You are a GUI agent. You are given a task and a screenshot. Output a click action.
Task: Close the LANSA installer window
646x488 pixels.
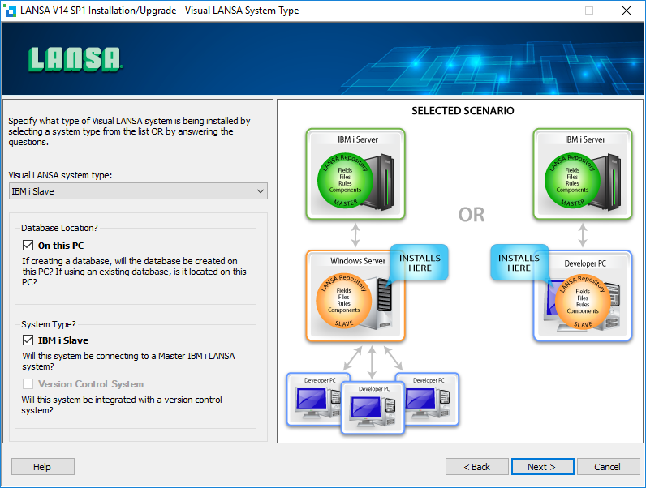627,11
